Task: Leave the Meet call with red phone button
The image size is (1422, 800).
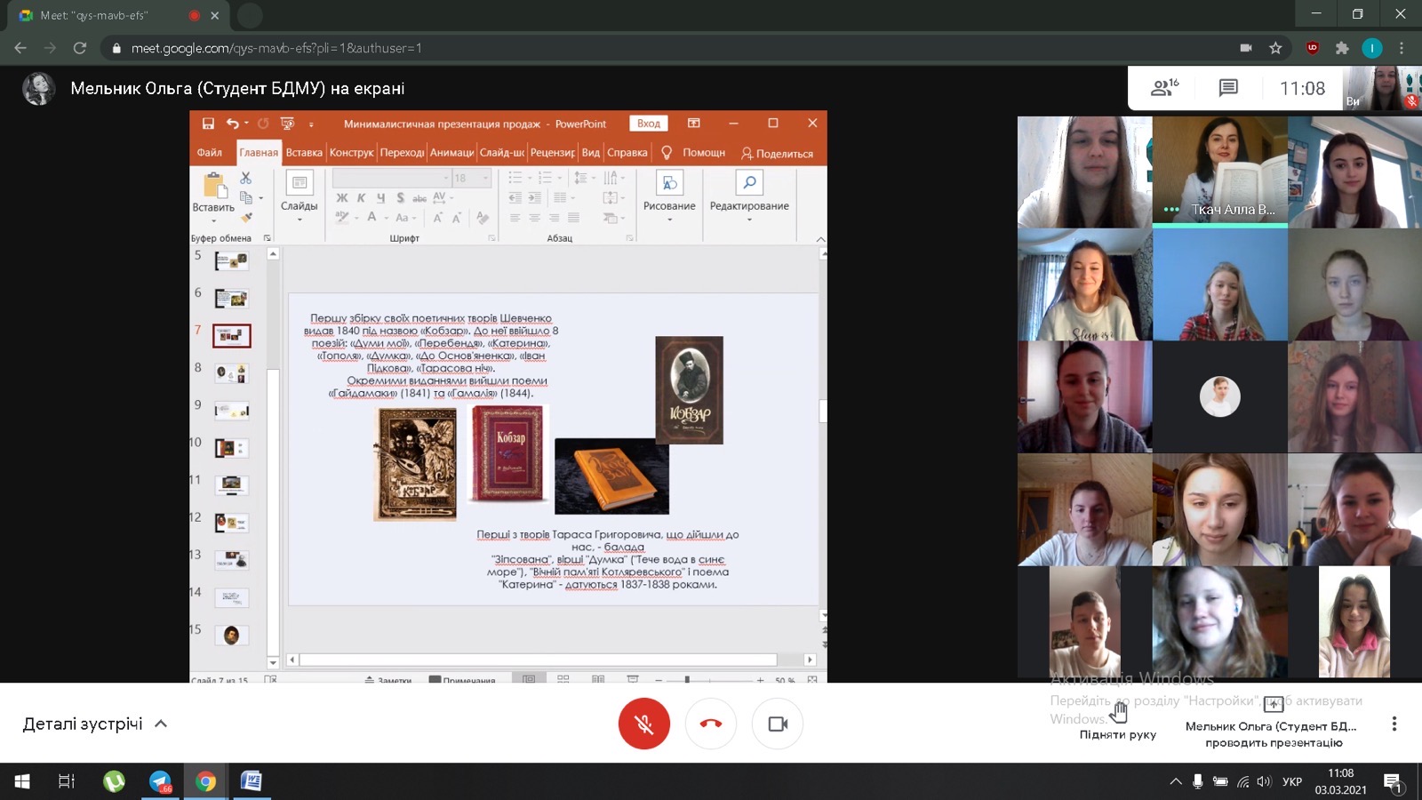Action: tap(711, 724)
